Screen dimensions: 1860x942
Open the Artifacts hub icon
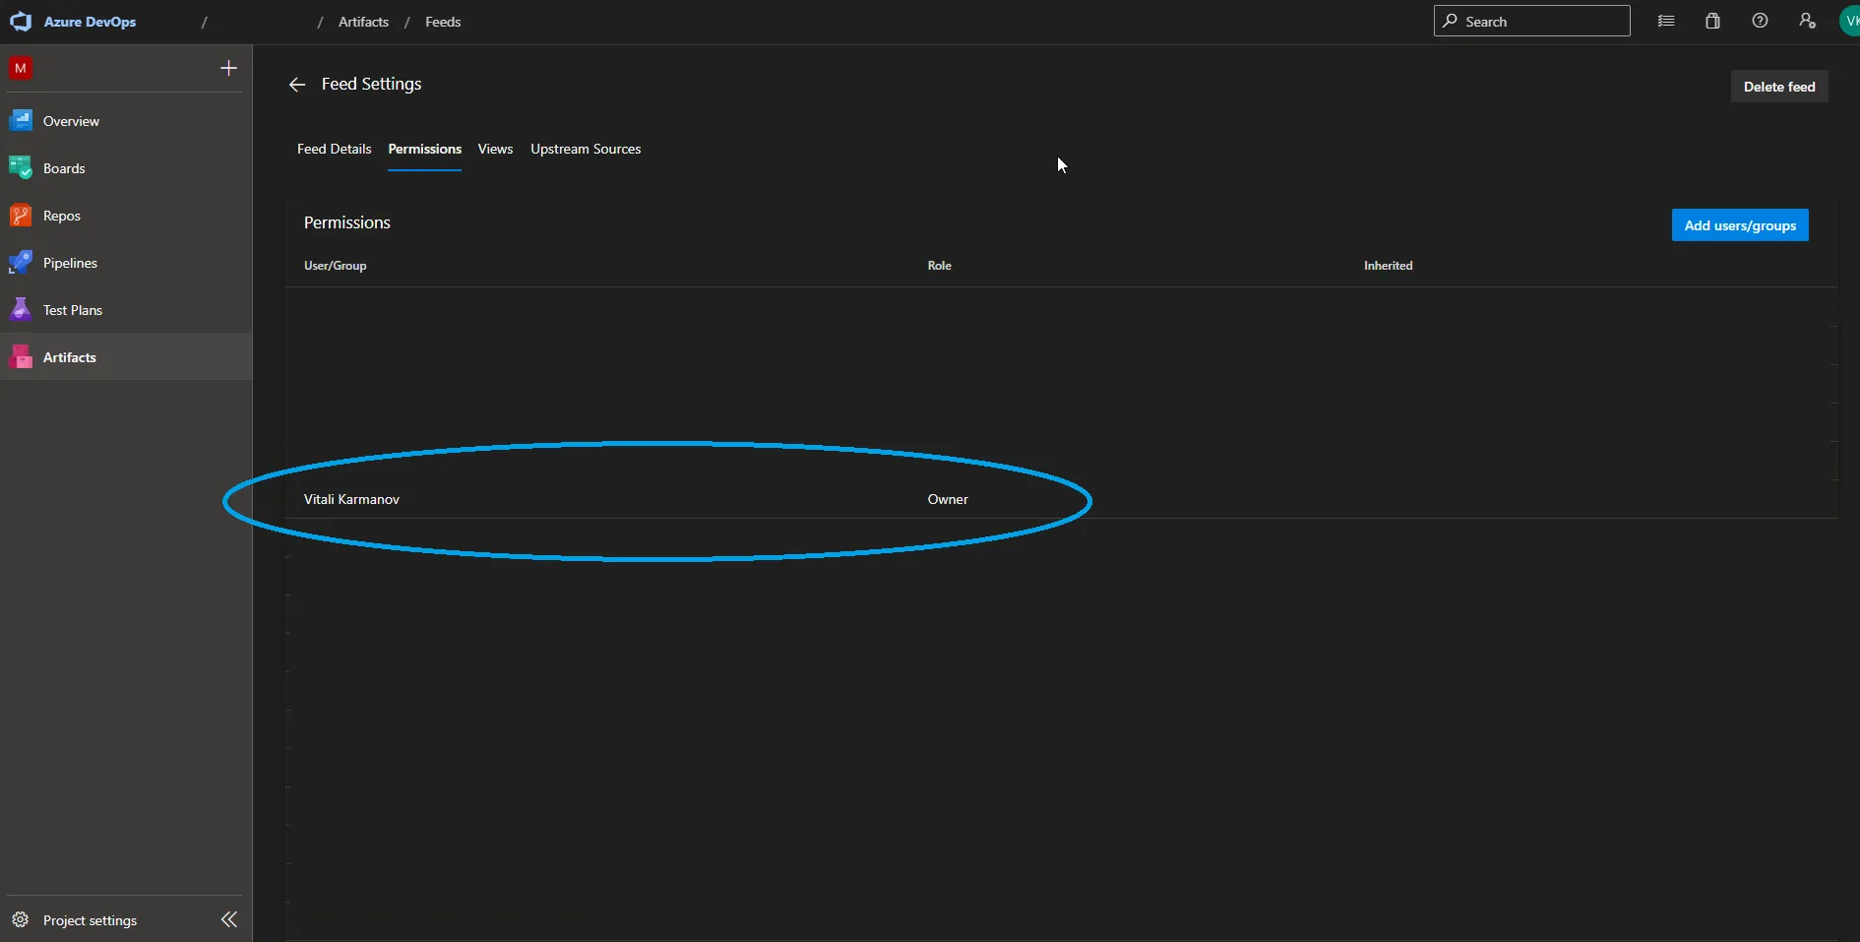21,357
